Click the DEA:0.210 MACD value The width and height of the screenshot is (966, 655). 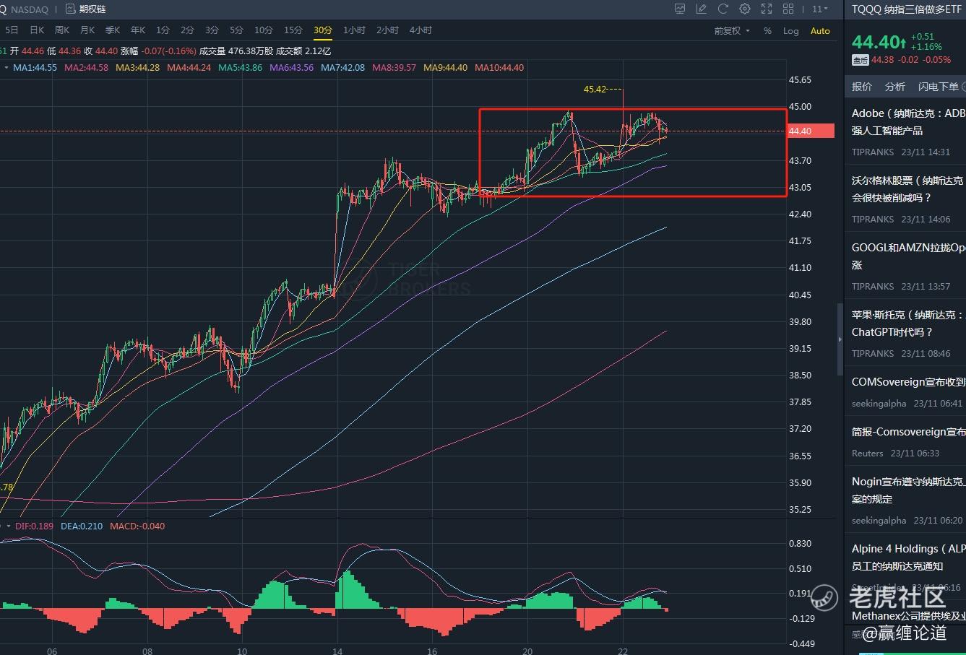pos(81,526)
